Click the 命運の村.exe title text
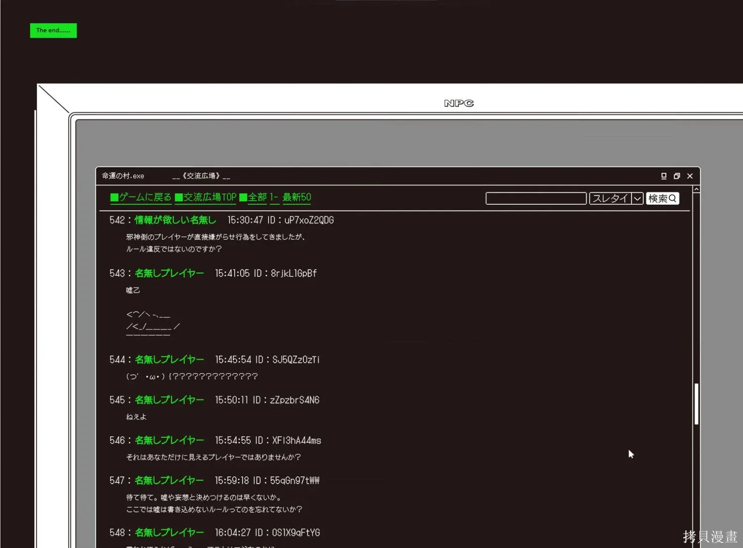Viewport: 743px width, 548px height. coord(123,176)
